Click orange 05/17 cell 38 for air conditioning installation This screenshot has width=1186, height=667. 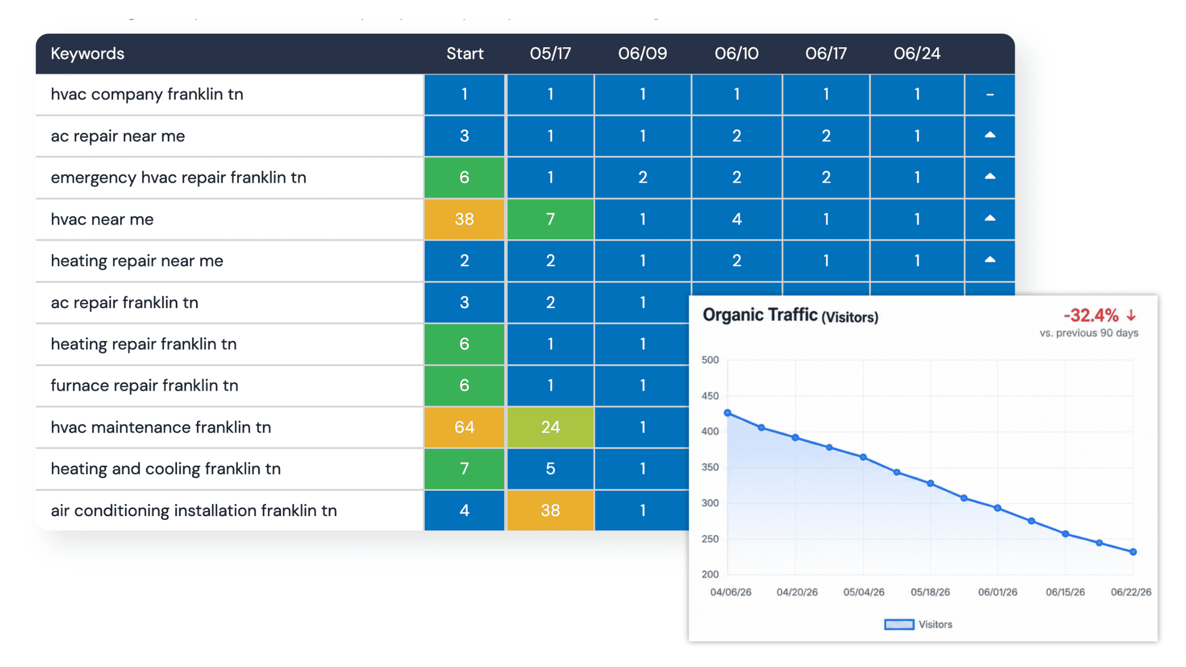[551, 510]
